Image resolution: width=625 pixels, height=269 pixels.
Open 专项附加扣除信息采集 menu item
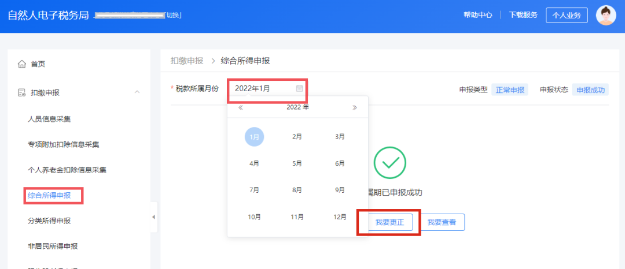[64, 144]
